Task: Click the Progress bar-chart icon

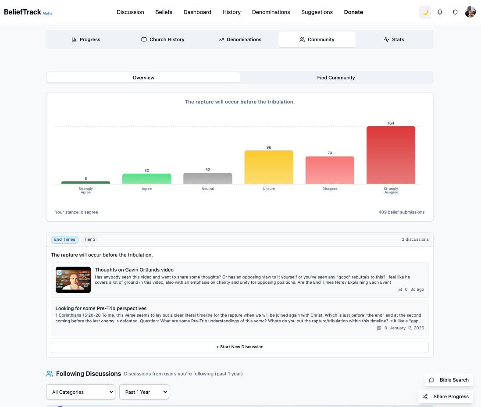Action: coord(74,39)
